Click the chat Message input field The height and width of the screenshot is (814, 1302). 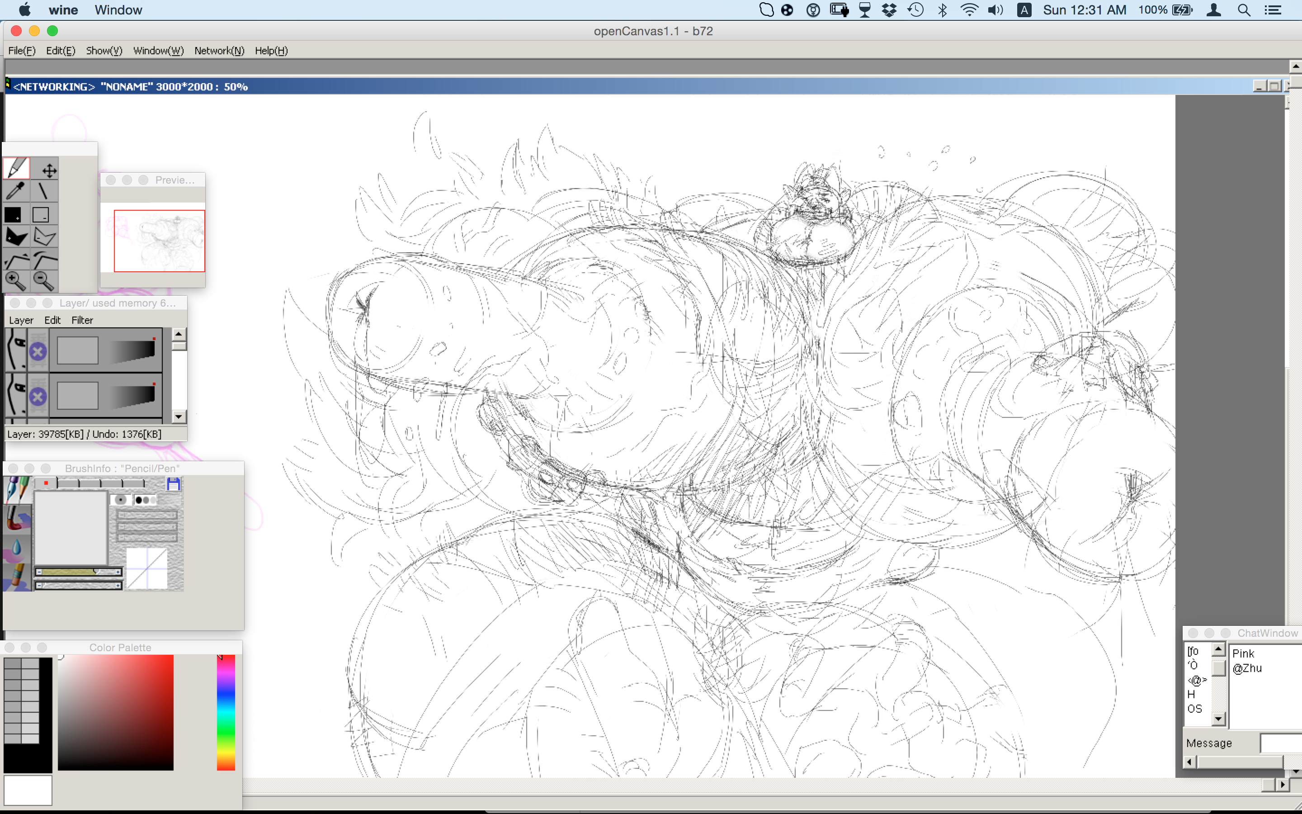point(1280,743)
